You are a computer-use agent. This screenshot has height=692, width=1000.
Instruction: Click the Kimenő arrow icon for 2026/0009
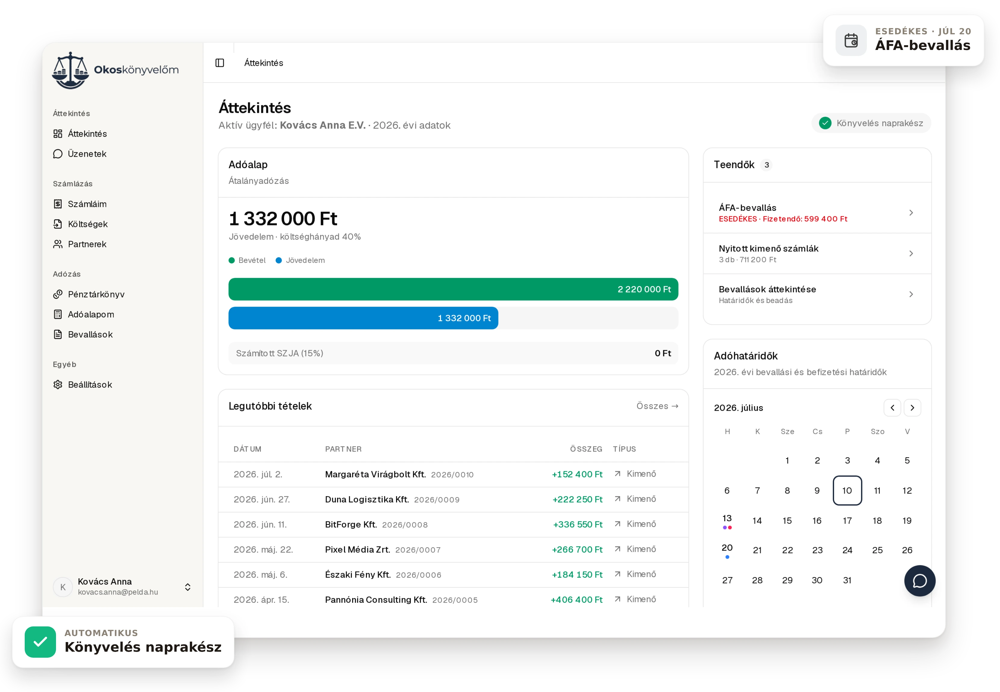[618, 499]
